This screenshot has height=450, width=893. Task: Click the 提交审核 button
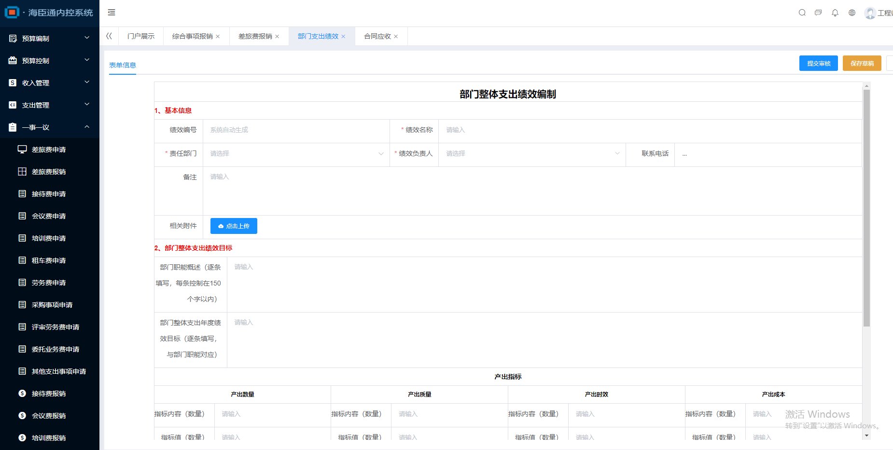click(818, 63)
